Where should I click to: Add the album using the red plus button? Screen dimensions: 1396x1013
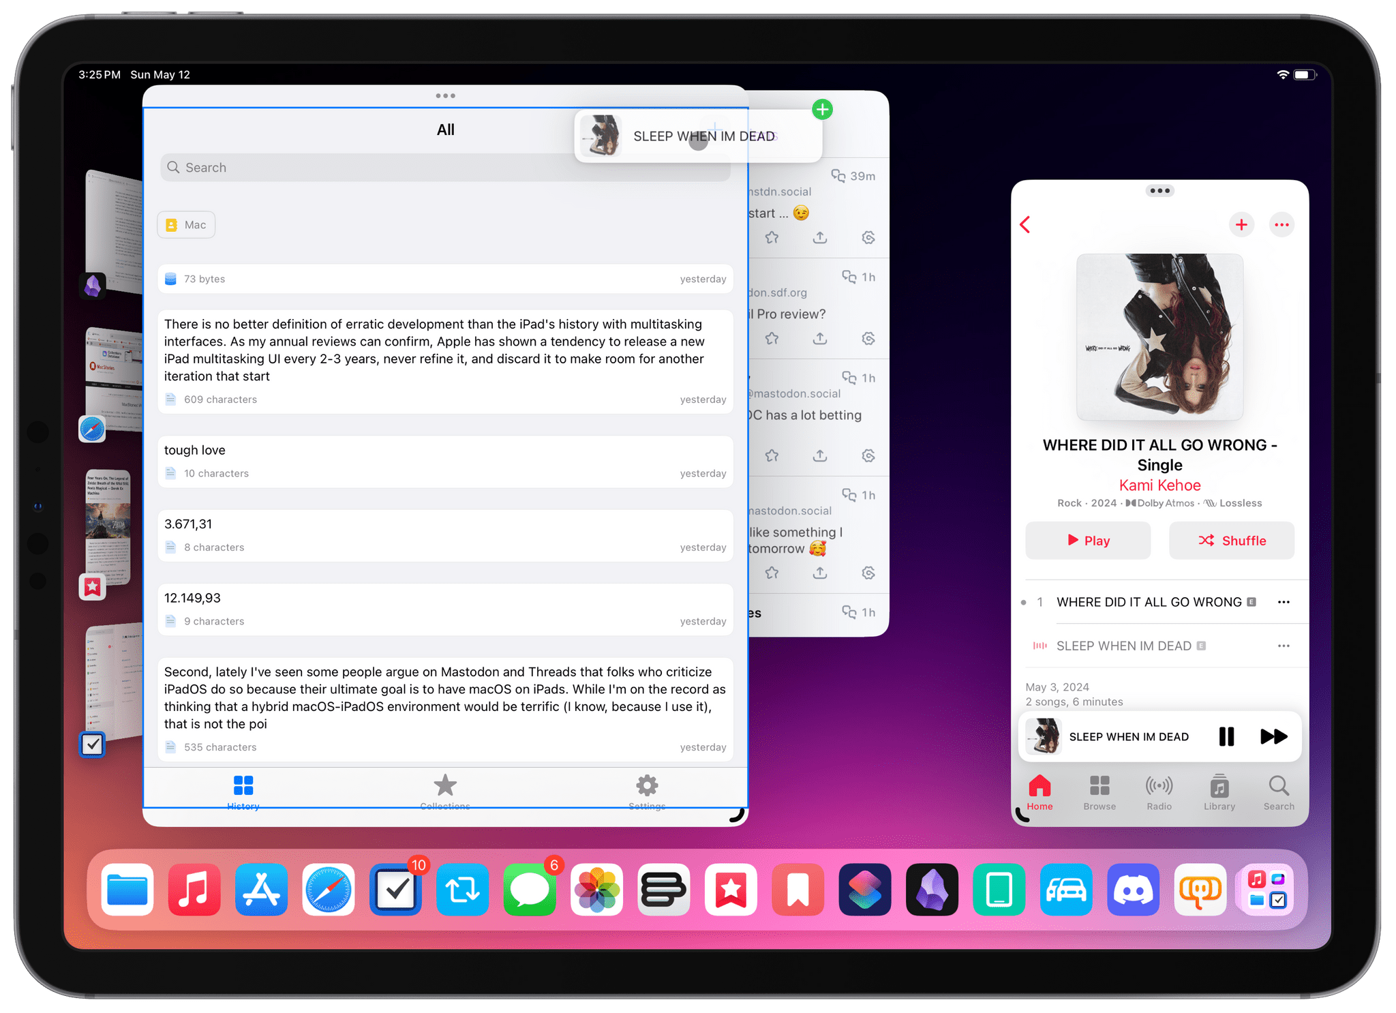click(1241, 225)
